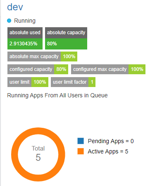
Task: Click the 80% configured capacity badge
Action: point(61,69)
